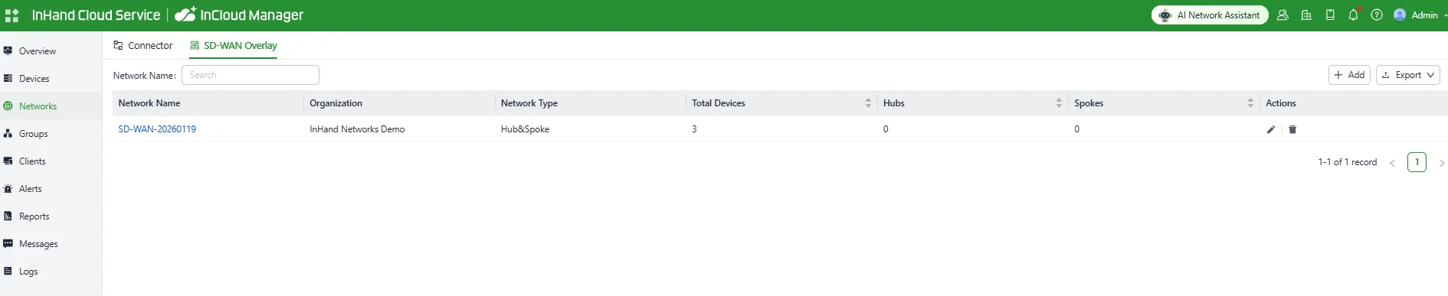Image resolution: width=1448 pixels, height=296 pixels.
Task: Click the Admin avatar icon
Action: click(1400, 15)
